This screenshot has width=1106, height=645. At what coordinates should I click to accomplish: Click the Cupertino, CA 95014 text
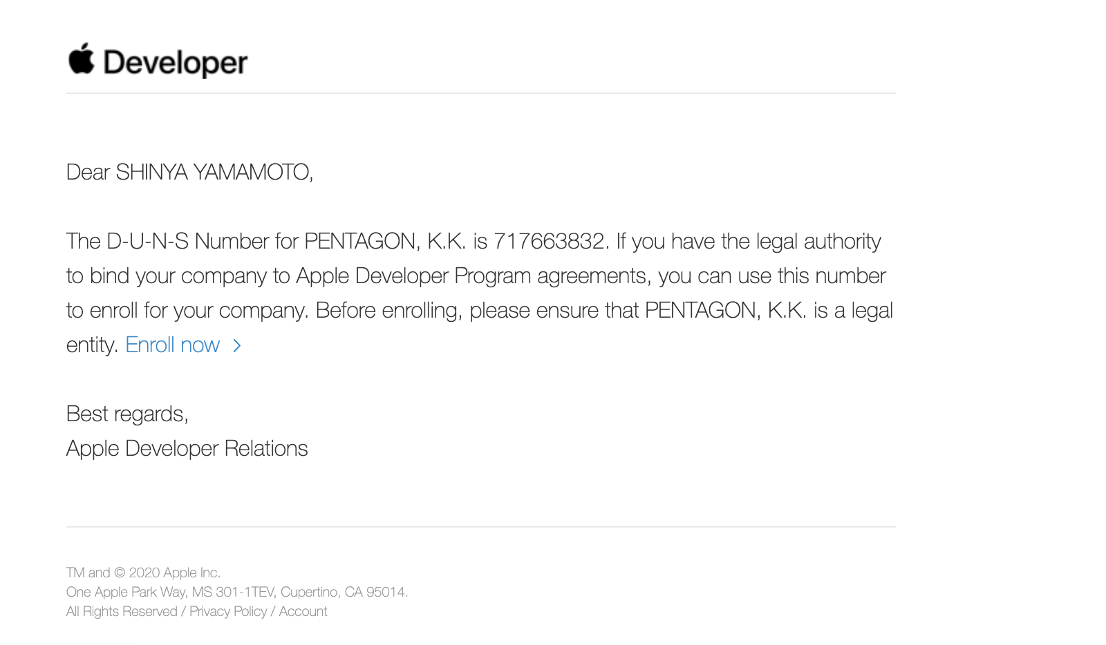click(344, 592)
